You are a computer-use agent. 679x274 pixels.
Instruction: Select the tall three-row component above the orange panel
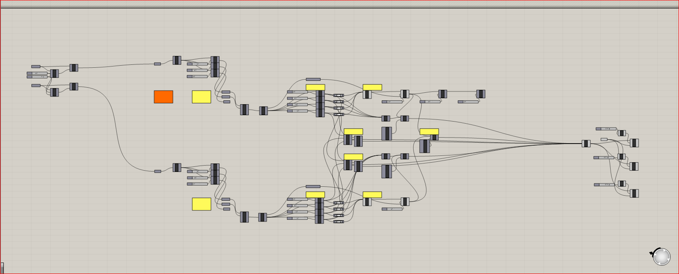click(x=215, y=67)
